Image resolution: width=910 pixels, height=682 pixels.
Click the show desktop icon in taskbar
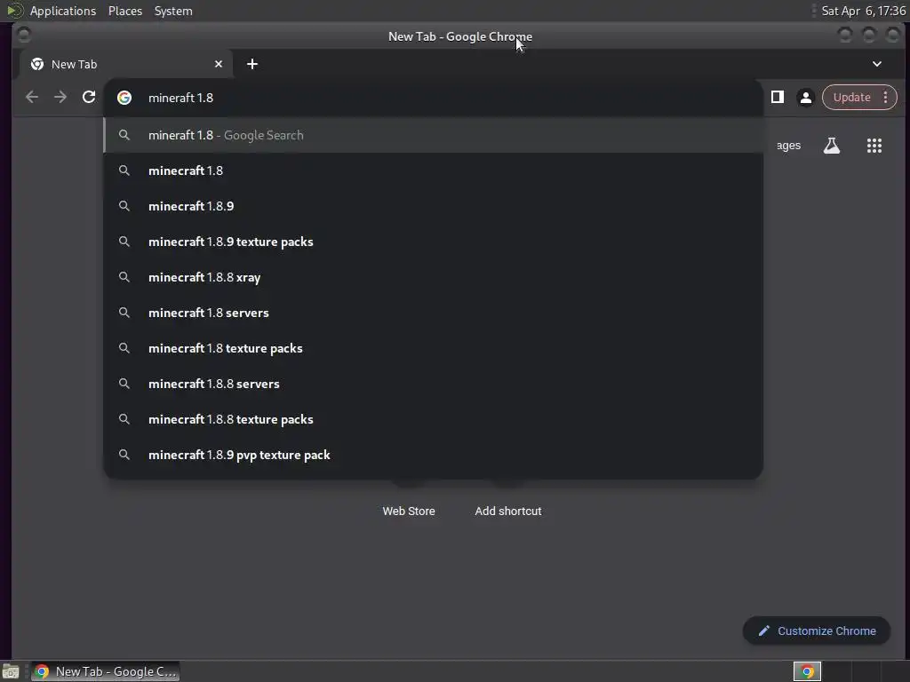tap(11, 671)
